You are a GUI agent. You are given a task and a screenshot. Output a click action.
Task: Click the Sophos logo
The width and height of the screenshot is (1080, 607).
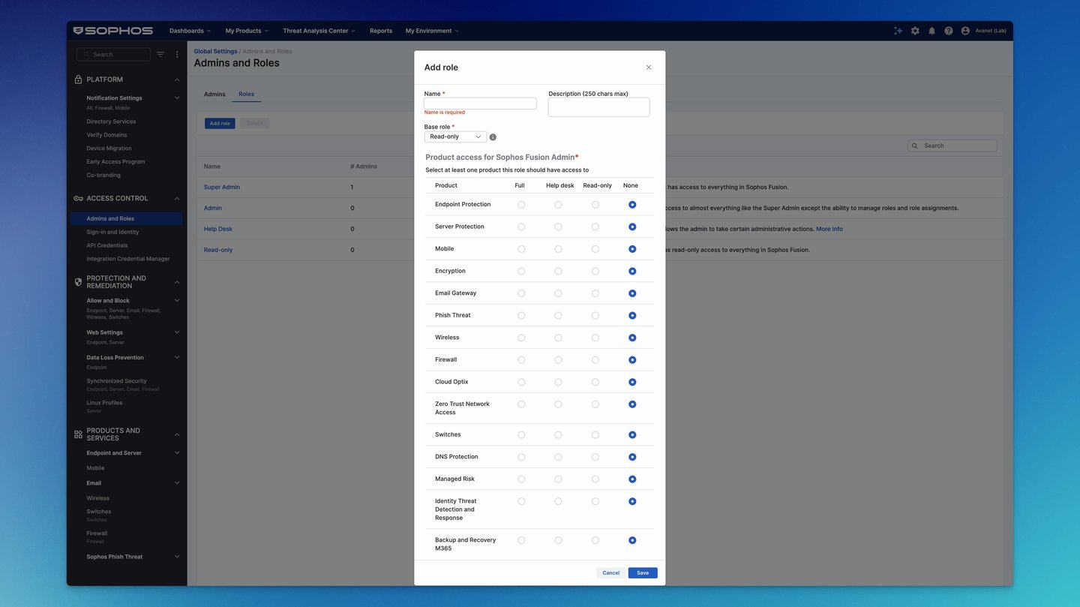(x=113, y=31)
